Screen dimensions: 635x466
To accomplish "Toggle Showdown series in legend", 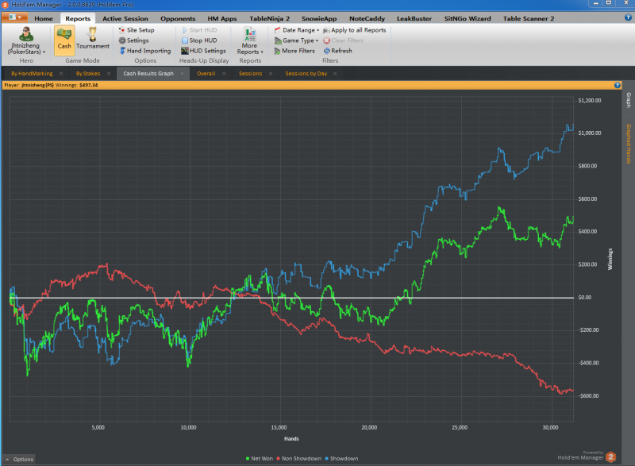I will (341, 458).
